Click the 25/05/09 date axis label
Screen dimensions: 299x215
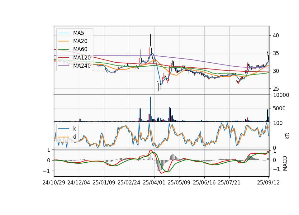point(179,183)
